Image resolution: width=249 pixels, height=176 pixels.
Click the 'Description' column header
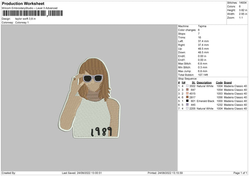coord(204,83)
